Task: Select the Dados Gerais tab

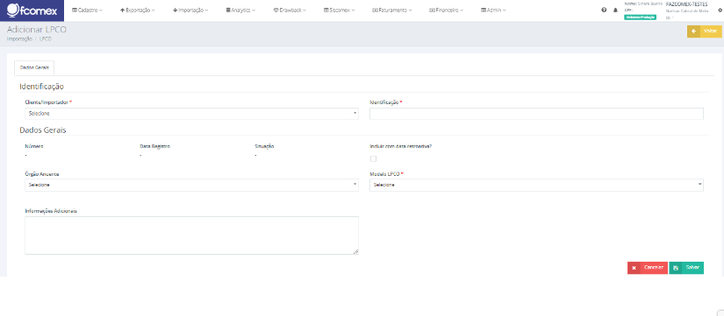Action: coord(34,67)
